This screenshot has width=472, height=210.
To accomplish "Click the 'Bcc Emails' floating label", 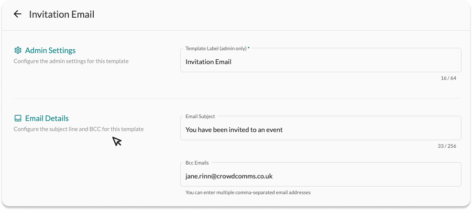I will pyautogui.click(x=197, y=163).
